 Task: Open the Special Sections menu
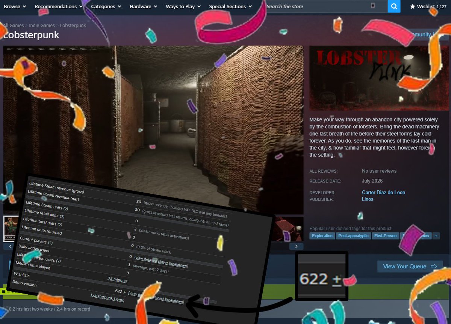pyautogui.click(x=231, y=6)
